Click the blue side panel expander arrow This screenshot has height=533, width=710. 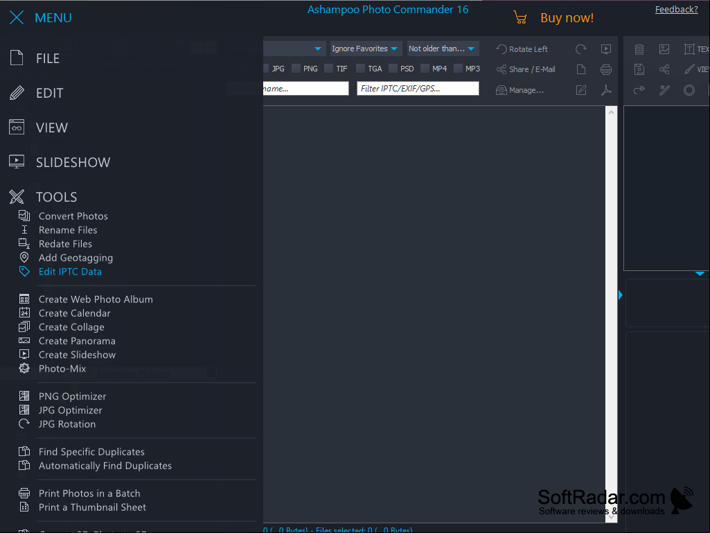[x=621, y=295]
